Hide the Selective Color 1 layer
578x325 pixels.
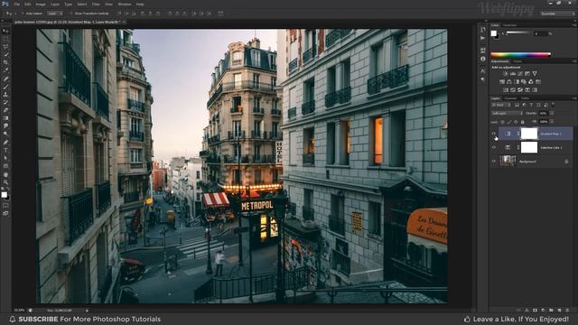click(494, 147)
